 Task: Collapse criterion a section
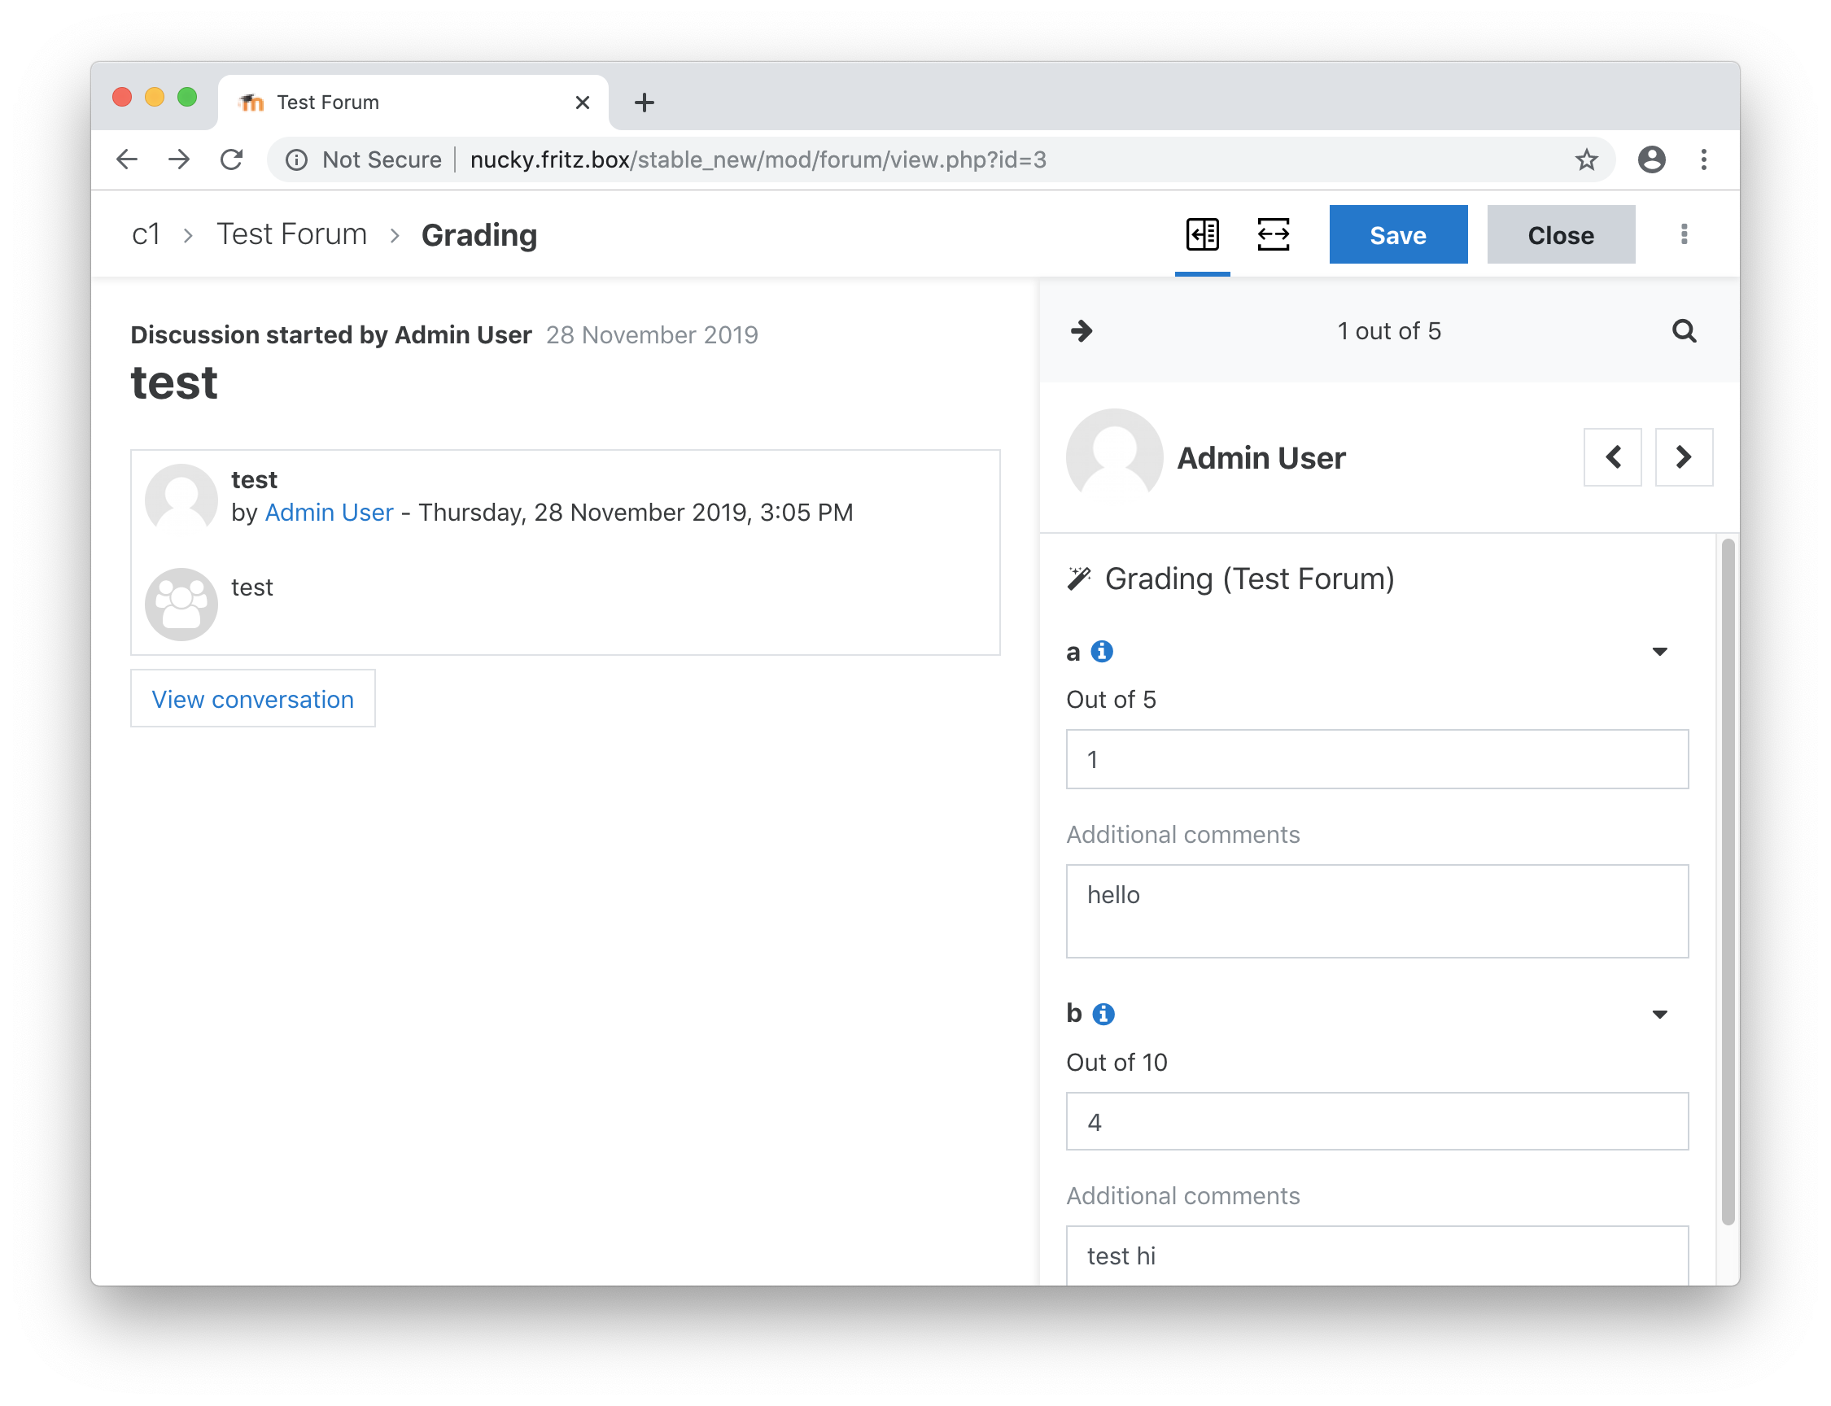point(1659,652)
